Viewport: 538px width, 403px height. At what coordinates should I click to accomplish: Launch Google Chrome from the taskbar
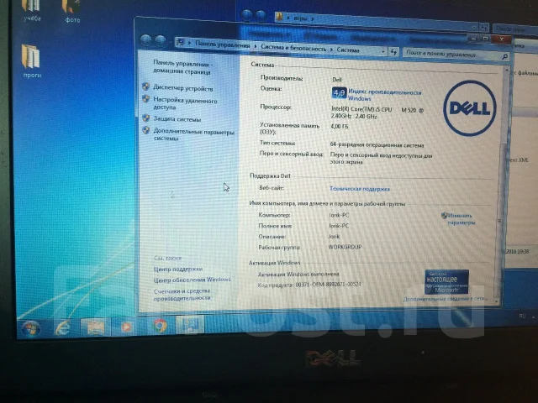pyautogui.click(x=159, y=326)
